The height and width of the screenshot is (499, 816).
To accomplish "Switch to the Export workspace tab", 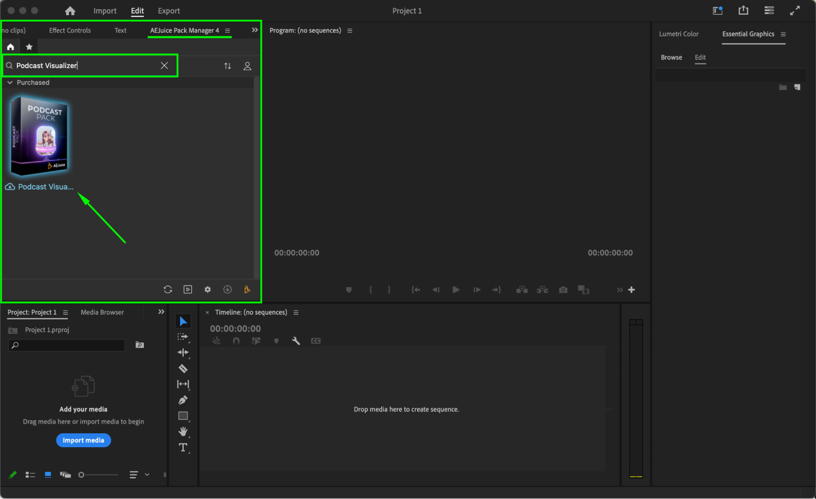I will click(x=169, y=11).
